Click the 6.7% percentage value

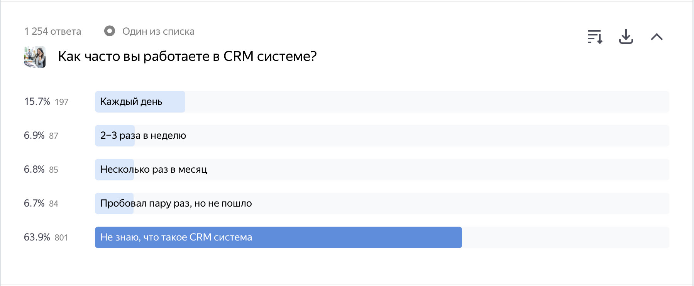pyautogui.click(x=34, y=203)
